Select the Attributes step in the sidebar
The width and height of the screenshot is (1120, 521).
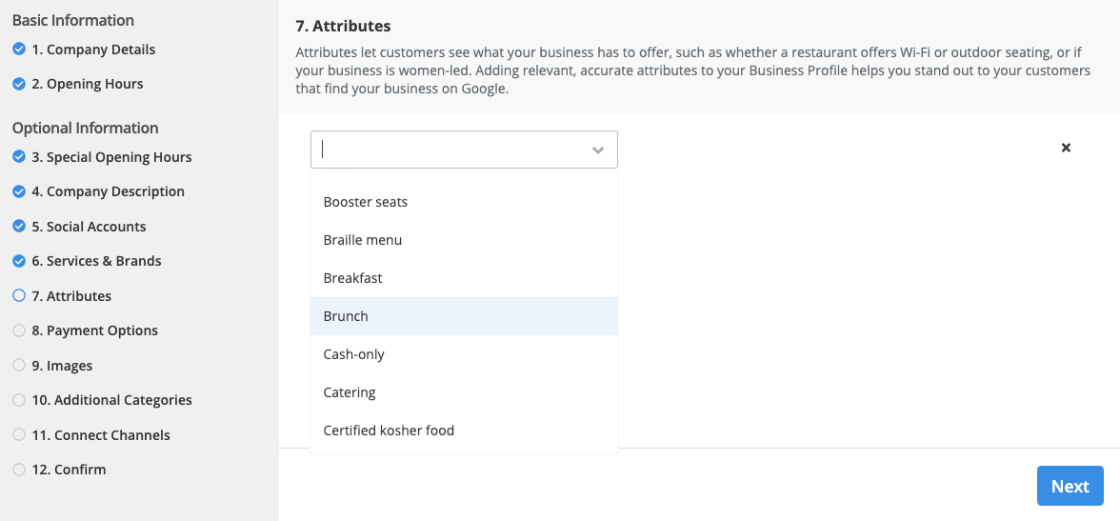click(71, 296)
